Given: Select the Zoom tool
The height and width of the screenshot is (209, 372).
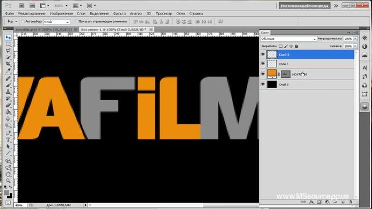Looking at the screenshot, I should (x=8, y=181).
